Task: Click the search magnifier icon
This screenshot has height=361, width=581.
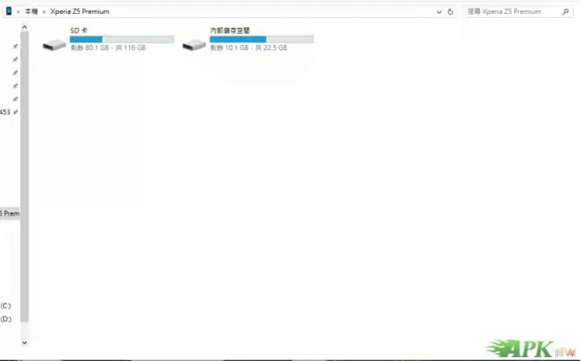Action: (566, 12)
